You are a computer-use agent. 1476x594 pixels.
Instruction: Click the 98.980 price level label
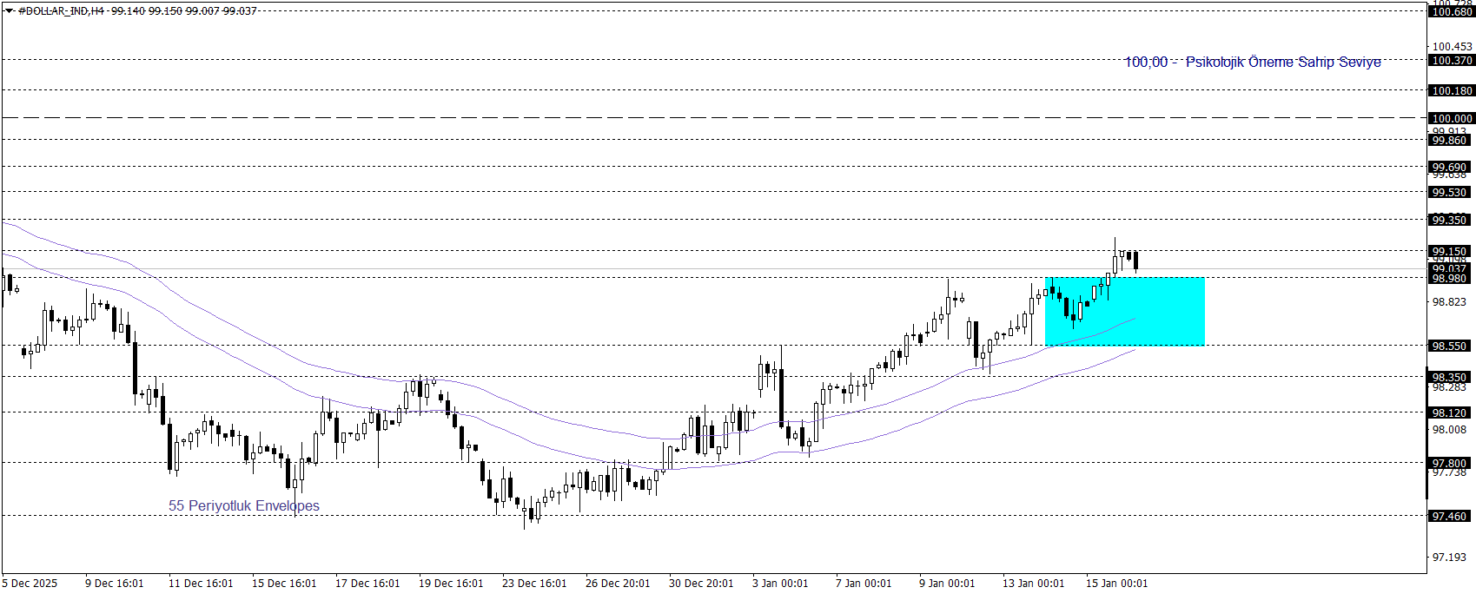(1449, 279)
